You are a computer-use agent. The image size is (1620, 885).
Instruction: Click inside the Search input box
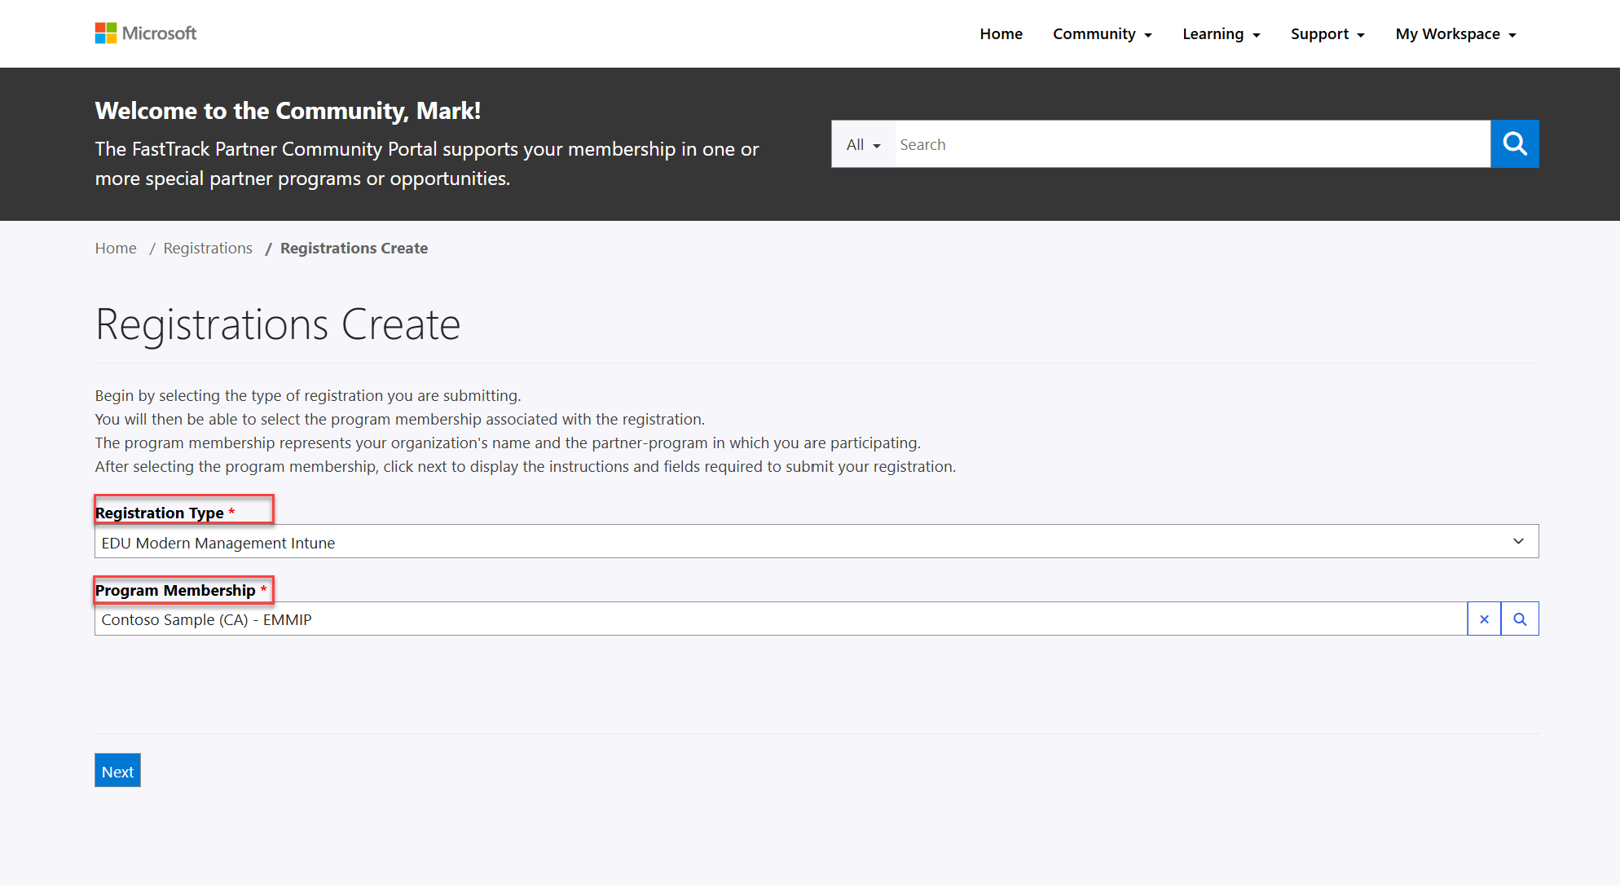[x=1192, y=144]
